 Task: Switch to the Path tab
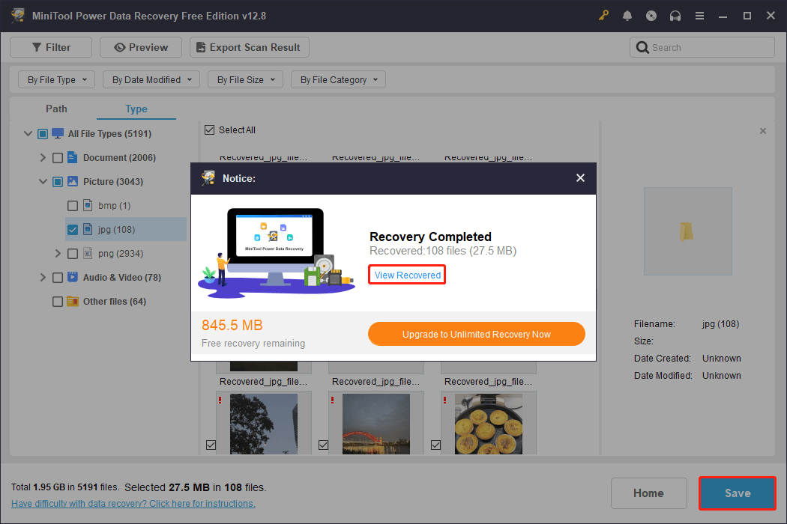(x=56, y=109)
